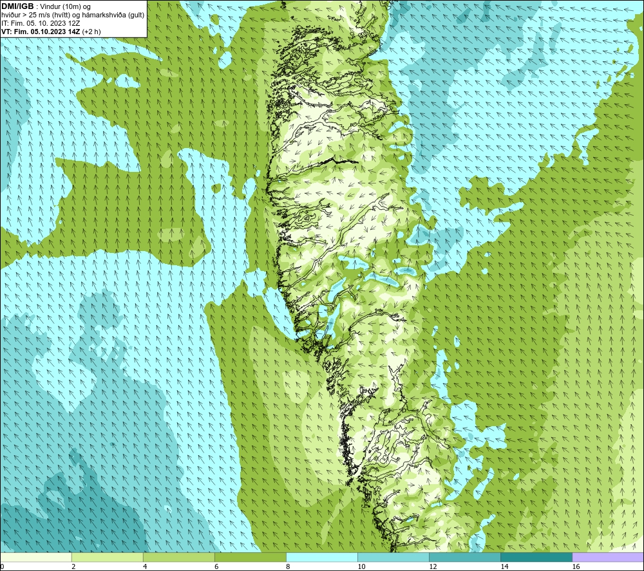The width and height of the screenshot is (644, 571).
Task: Click the 'hviður > 25 m/s' legend line
Action: pyautogui.click(x=73, y=15)
